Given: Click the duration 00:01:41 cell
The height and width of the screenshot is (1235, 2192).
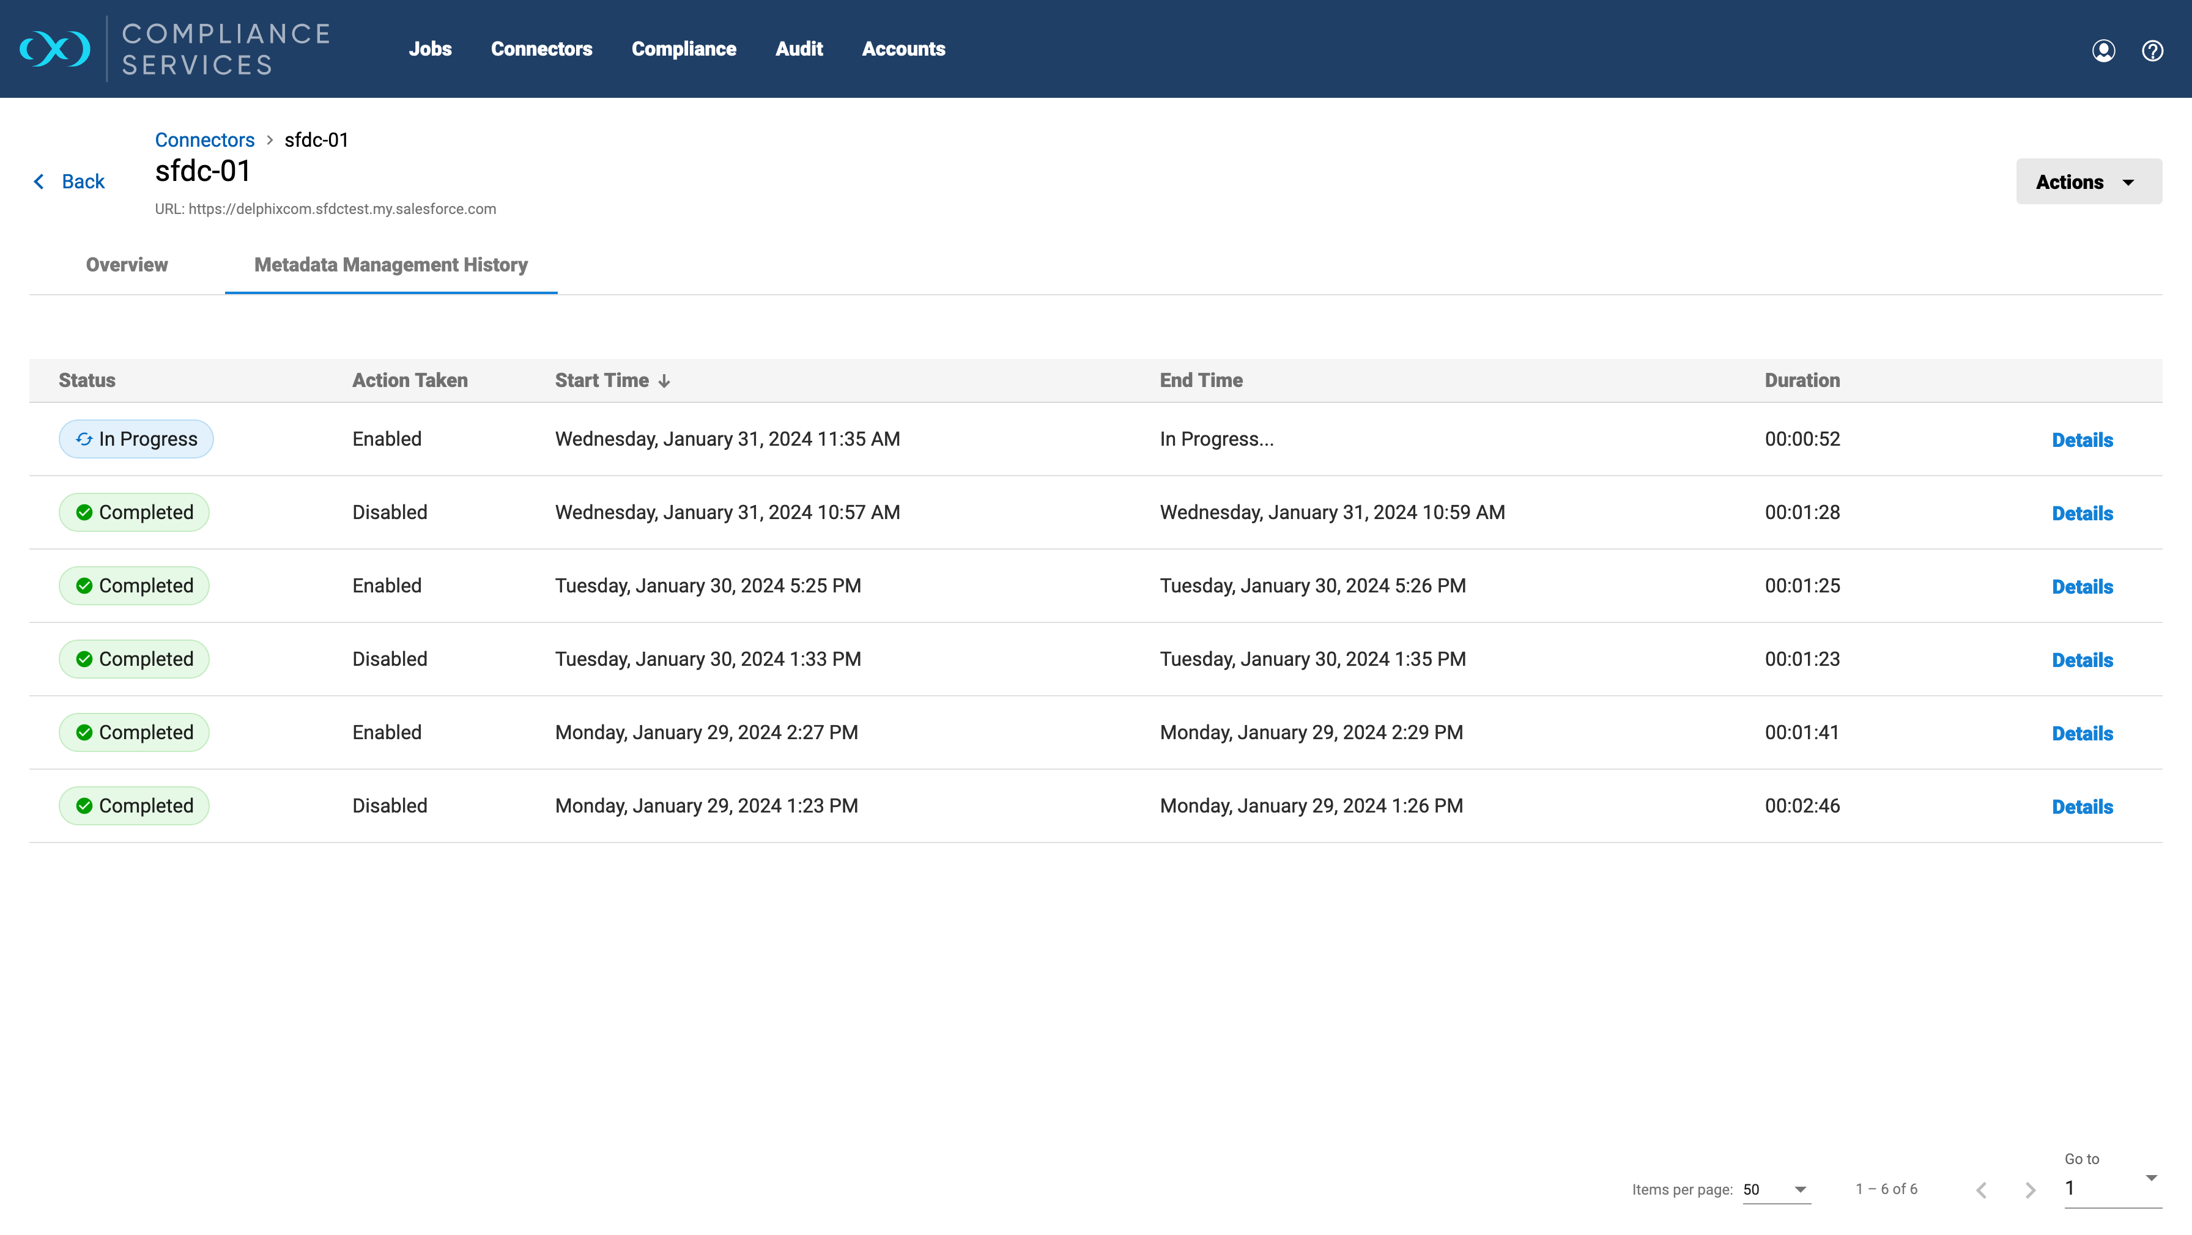Looking at the screenshot, I should pyautogui.click(x=1802, y=732).
